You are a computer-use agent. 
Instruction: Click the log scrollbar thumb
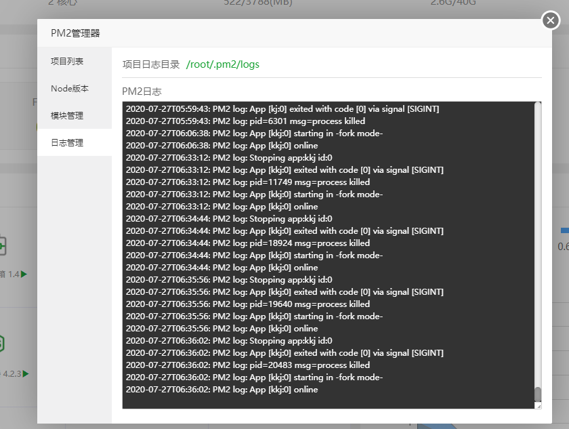coord(538,394)
